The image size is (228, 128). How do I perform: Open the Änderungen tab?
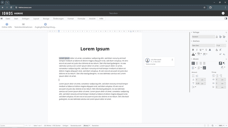click(x=58, y=19)
